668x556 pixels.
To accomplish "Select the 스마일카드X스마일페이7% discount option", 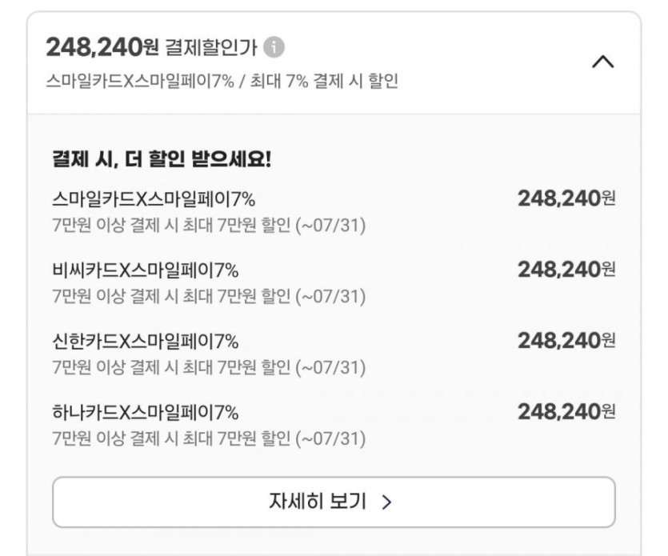I will tap(153, 199).
